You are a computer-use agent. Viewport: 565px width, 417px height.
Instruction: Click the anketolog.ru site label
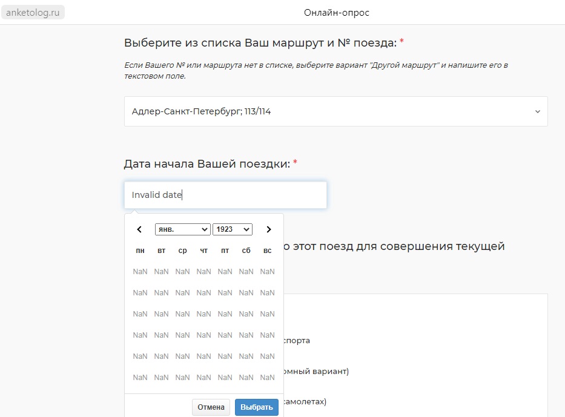[33, 12]
